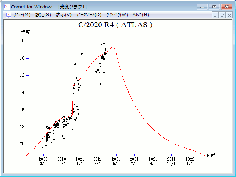The image size is (236, 177).
Task: Open the ウィンドウ(W) window menu
Action: coord(117,15)
